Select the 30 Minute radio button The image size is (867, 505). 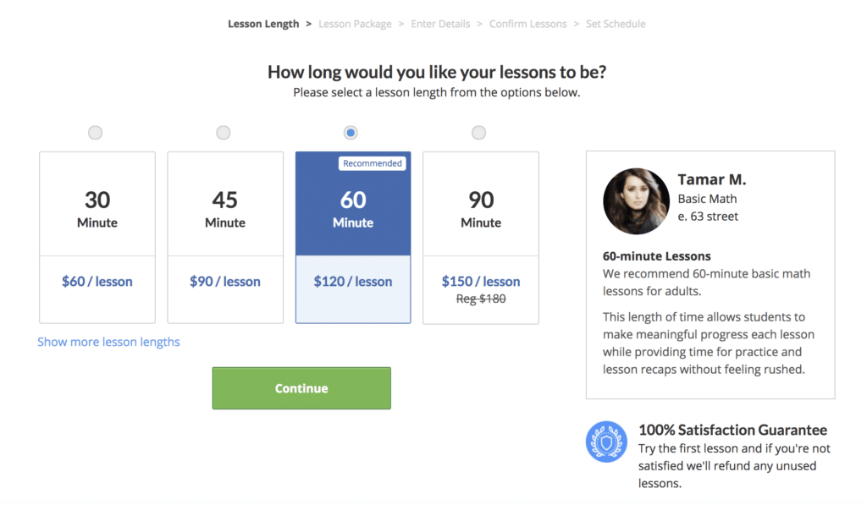(x=95, y=132)
